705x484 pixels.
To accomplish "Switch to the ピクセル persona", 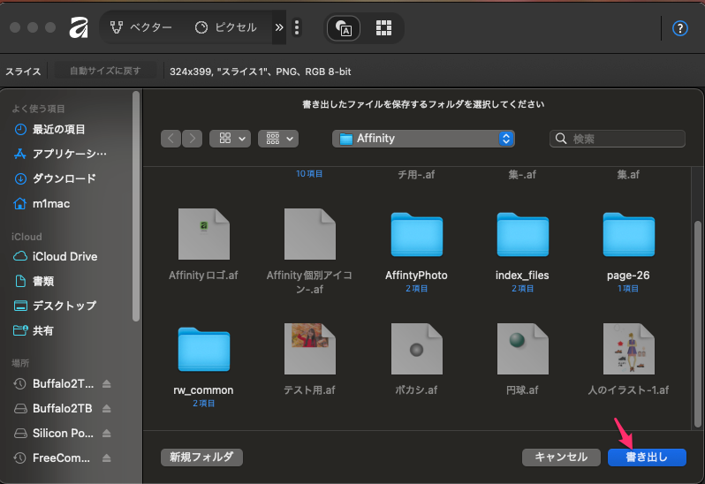I will 225,27.
